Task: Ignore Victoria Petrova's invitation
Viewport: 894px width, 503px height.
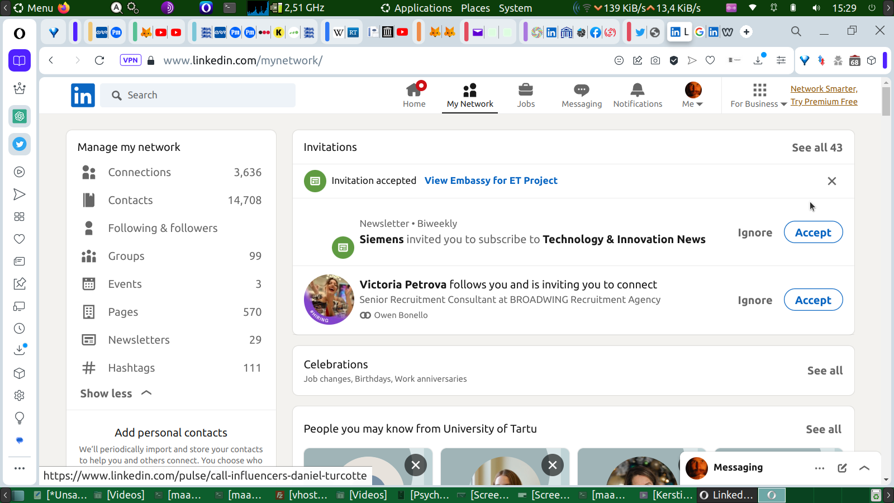Action: click(x=755, y=300)
